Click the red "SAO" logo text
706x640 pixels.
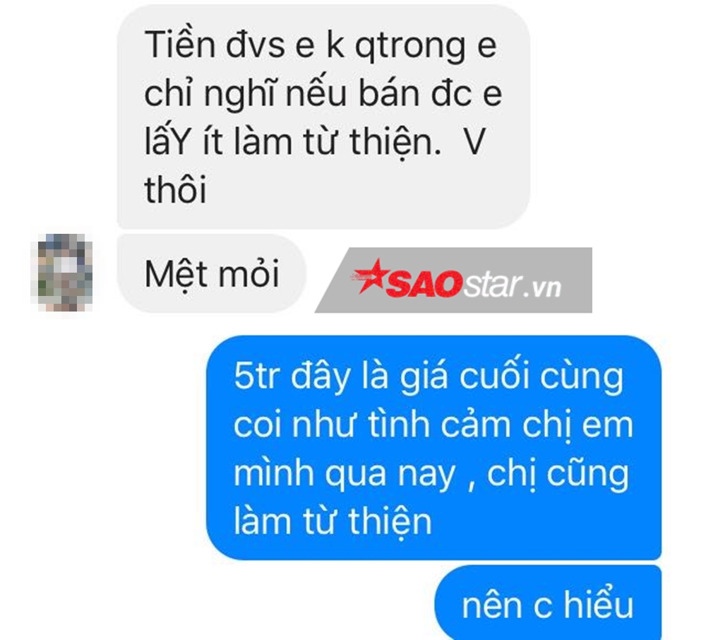(424, 284)
